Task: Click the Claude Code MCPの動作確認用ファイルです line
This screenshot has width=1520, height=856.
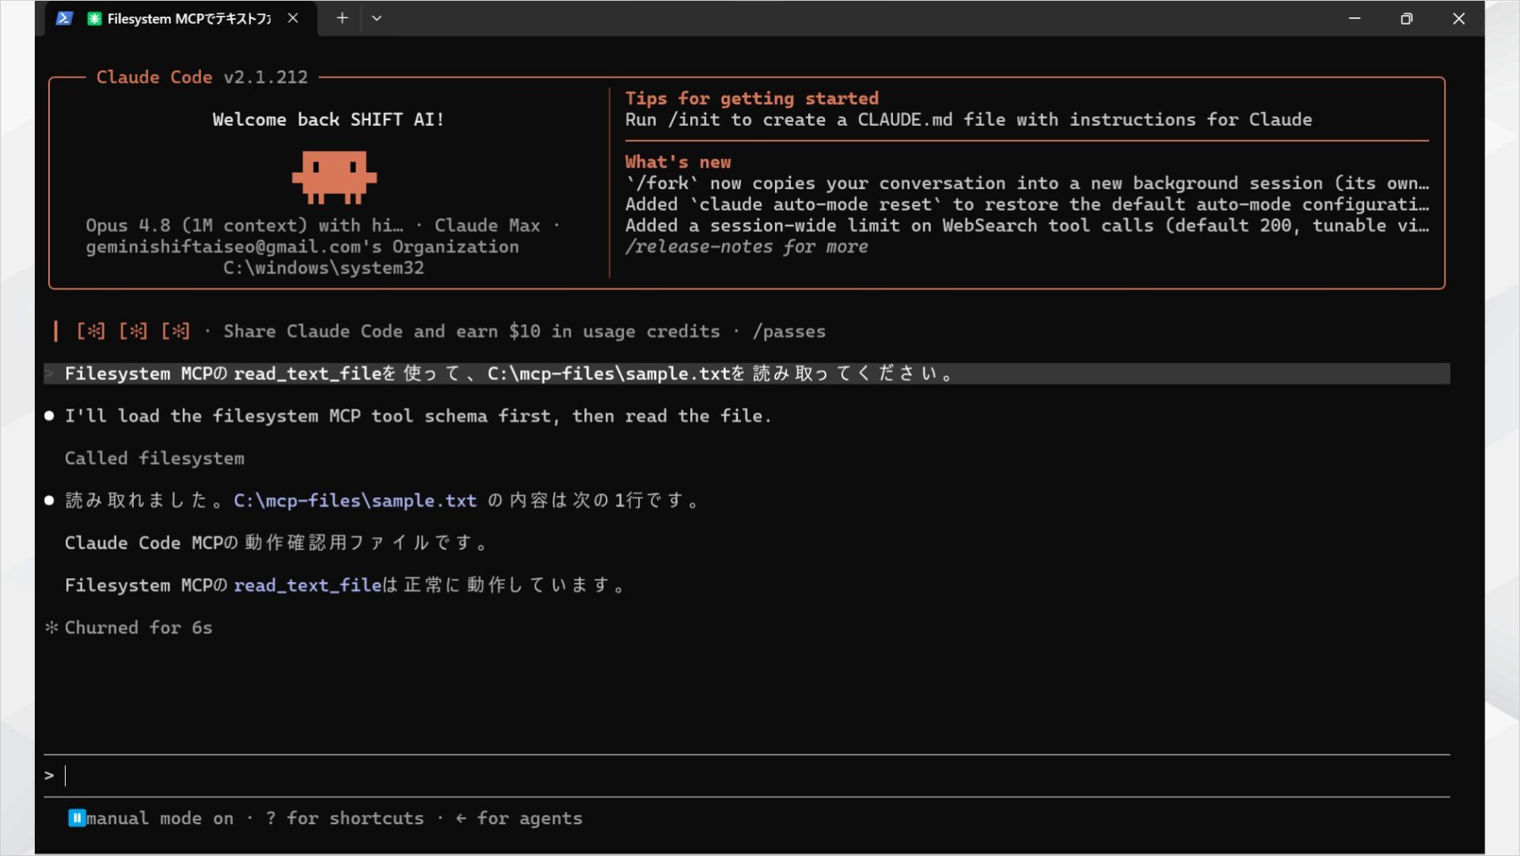Action: 275,543
